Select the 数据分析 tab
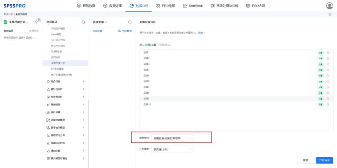337x168 pixels. click(139, 6)
